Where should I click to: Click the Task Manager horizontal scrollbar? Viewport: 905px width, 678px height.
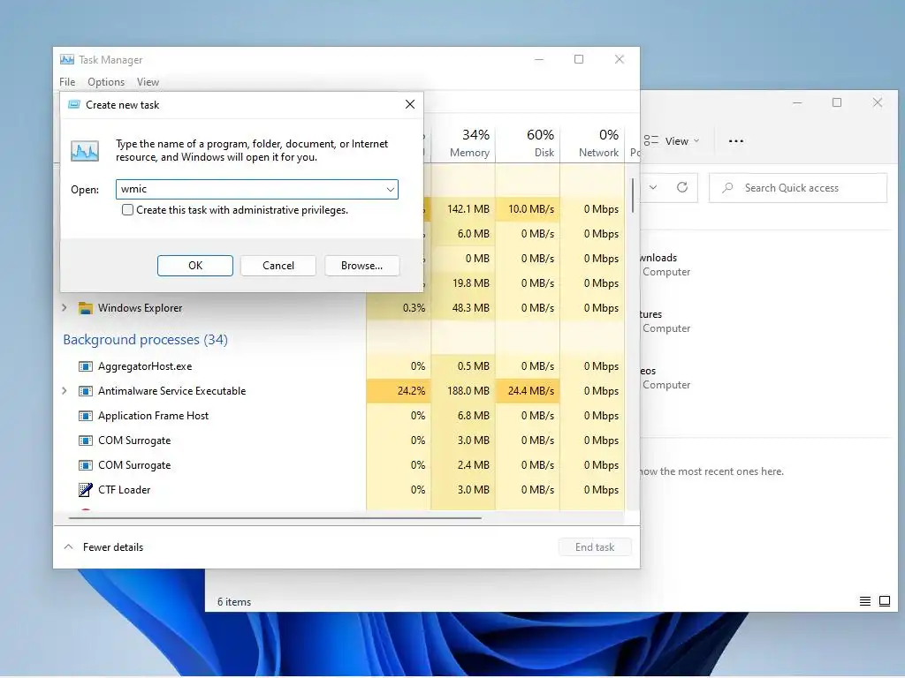(x=275, y=517)
